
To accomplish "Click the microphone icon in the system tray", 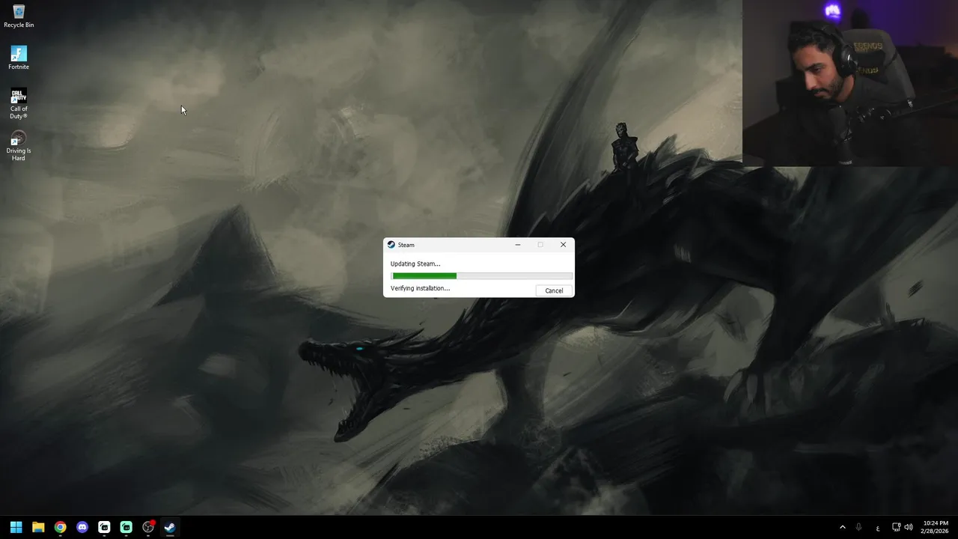I will [x=858, y=527].
